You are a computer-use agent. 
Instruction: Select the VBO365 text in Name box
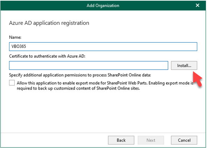click(19, 47)
